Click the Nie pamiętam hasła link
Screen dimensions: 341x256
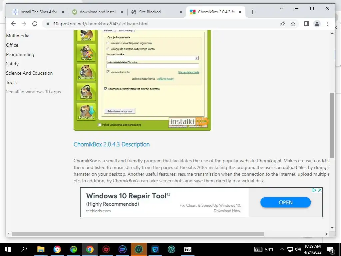click(x=188, y=72)
